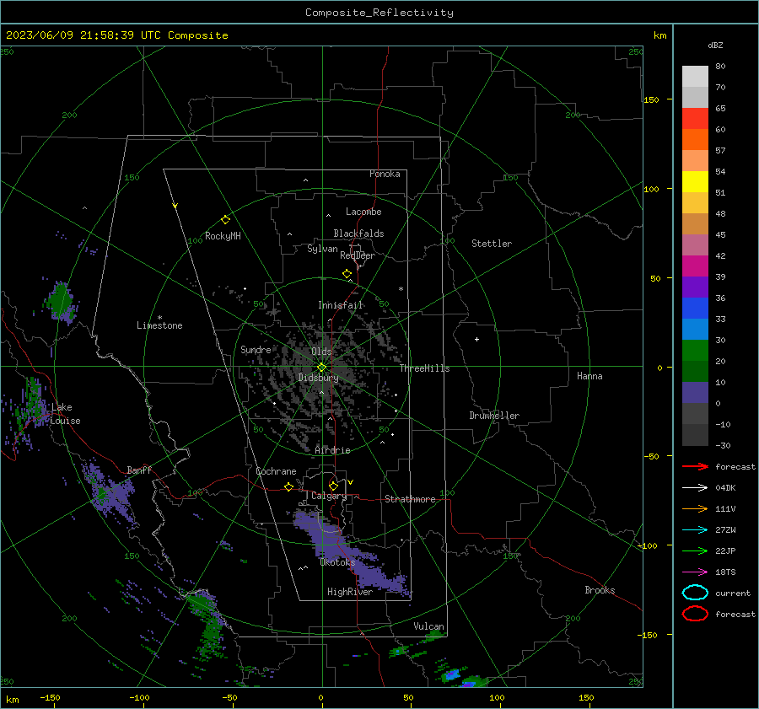Click the green 22JP arrow icon

click(x=695, y=551)
